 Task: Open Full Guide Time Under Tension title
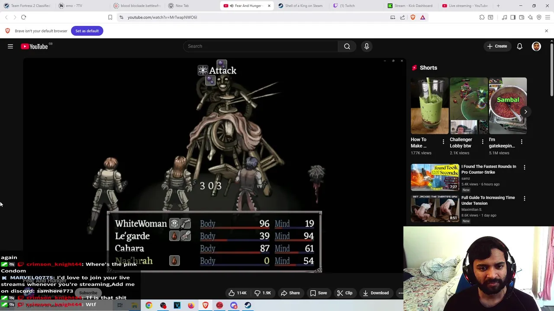pyautogui.click(x=488, y=200)
